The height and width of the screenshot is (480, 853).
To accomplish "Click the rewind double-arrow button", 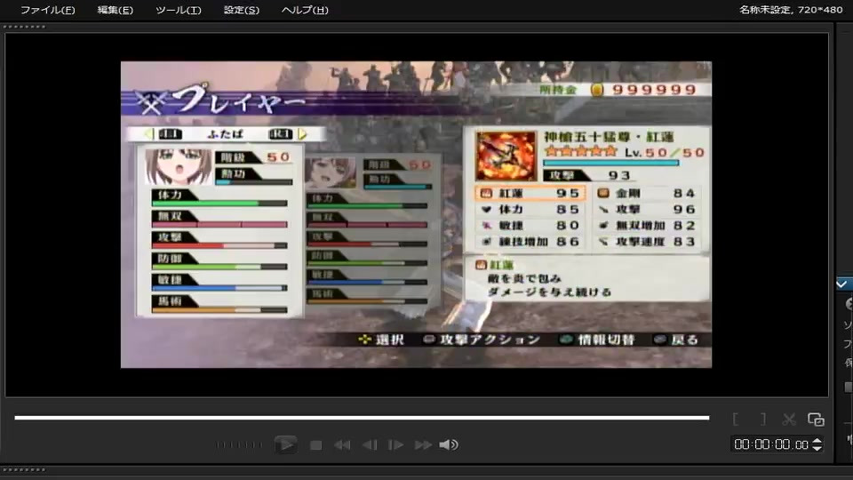I will click(342, 445).
